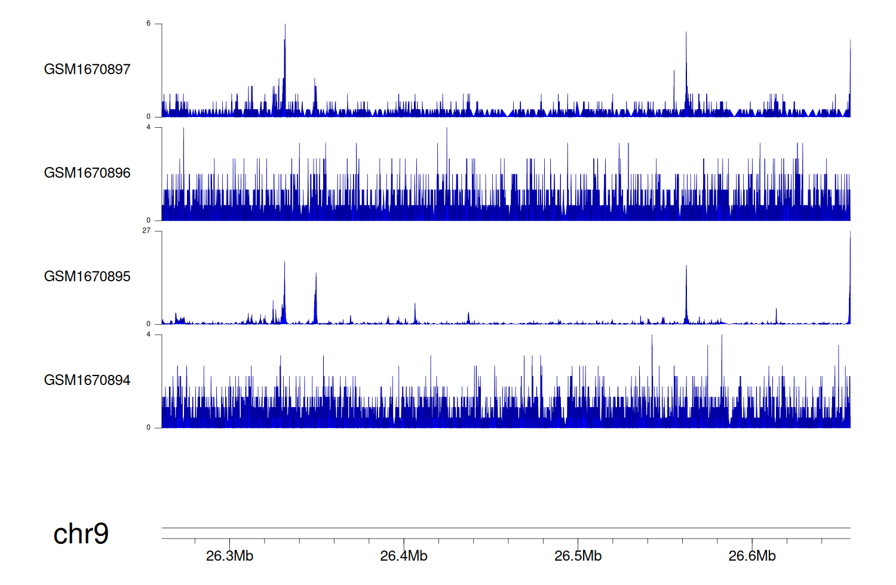The height and width of the screenshot is (585, 896).
Task: Select the GSM1670894 track label
Action: point(87,380)
